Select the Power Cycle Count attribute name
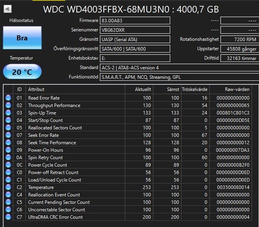The height and width of the screenshot is (227, 259). pyautogui.click(x=47, y=165)
